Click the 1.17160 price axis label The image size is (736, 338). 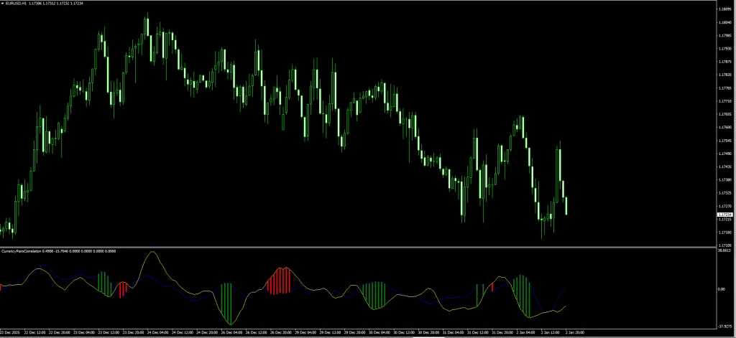[725, 232]
